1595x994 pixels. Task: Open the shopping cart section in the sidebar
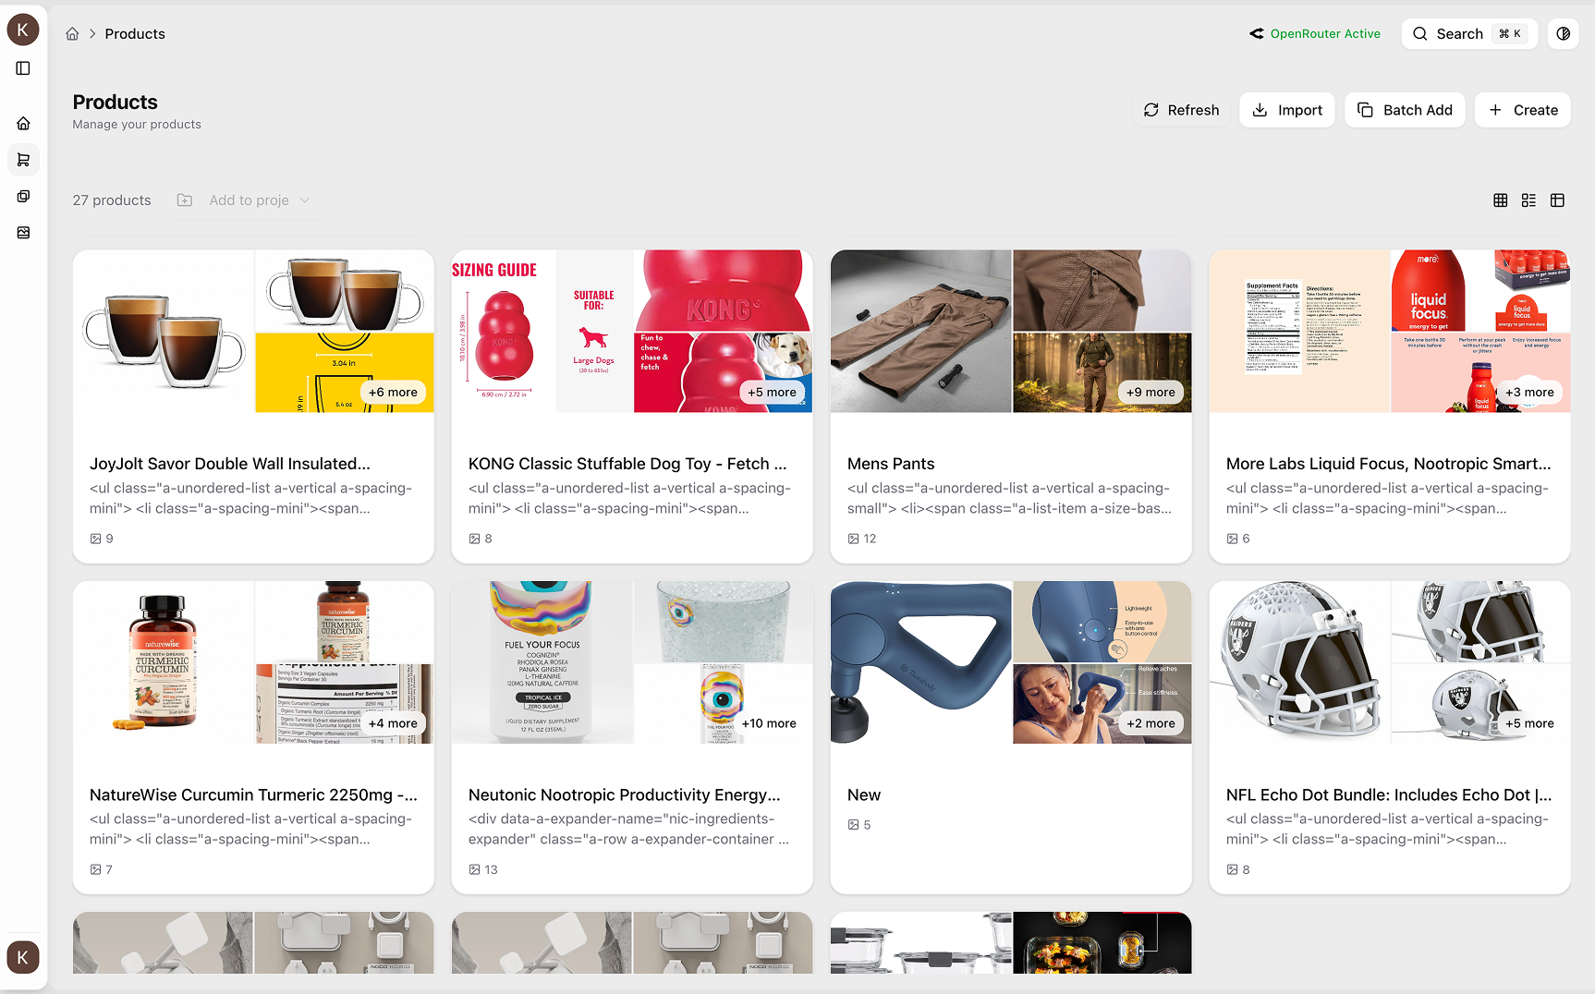(x=23, y=159)
